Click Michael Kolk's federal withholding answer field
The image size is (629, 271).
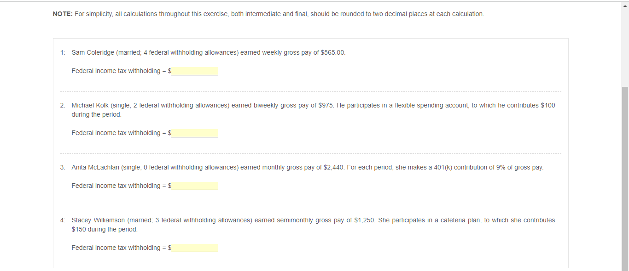[x=195, y=133]
